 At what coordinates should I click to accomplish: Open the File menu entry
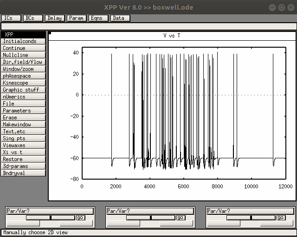23,104
